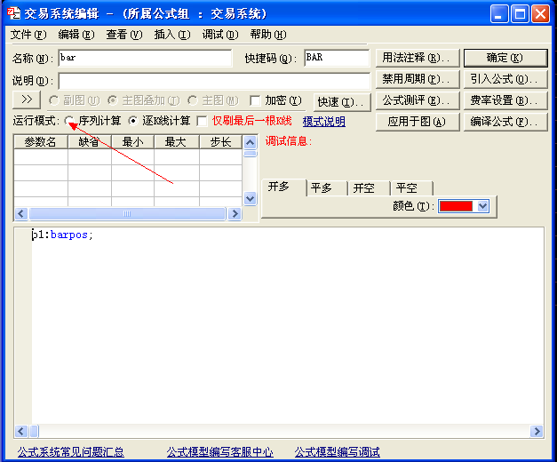Open 公式系统常见问题汇总 link

coord(71,452)
